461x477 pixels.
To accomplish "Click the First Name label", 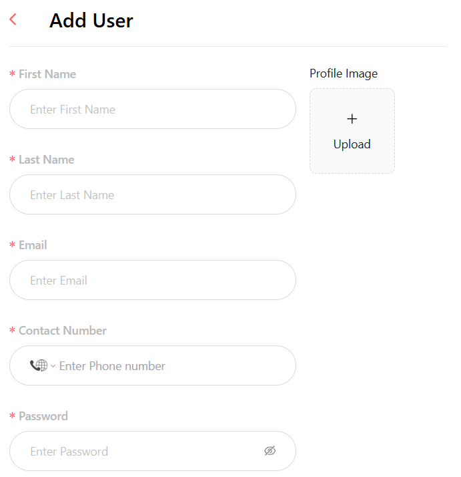I will (47, 74).
